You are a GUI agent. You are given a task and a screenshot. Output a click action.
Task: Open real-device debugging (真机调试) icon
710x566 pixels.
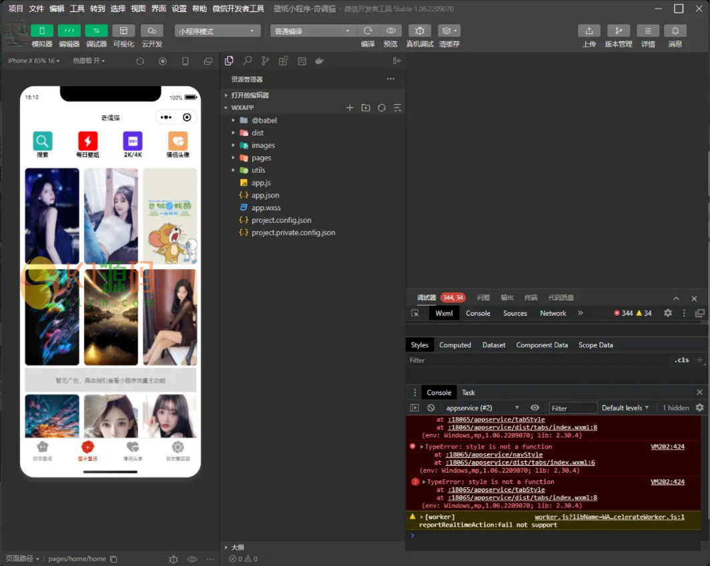[419, 31]
